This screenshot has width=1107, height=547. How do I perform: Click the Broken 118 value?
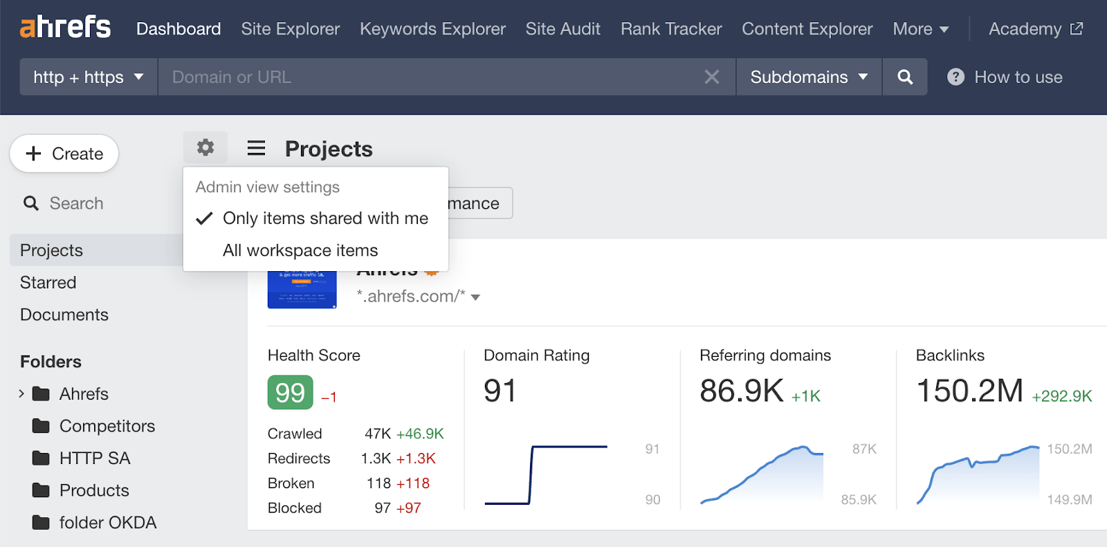(379, 483)
